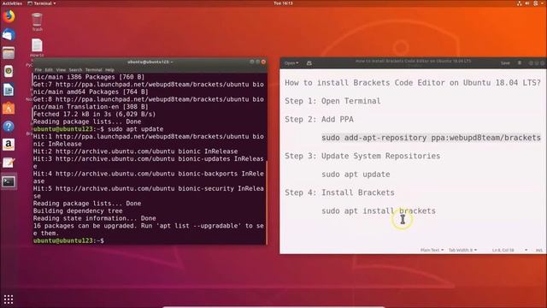Image resolution: width=547 pixels, height=308 pixels.
Task: Open the File menu in Terminal
Action: coord(38,70)
